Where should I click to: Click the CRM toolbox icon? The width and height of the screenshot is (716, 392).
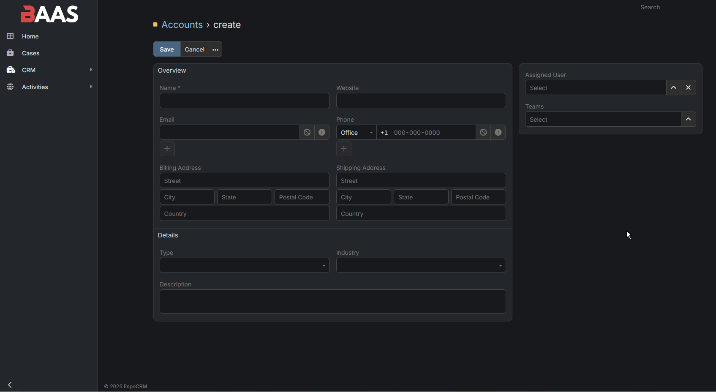tap(11, 70)
